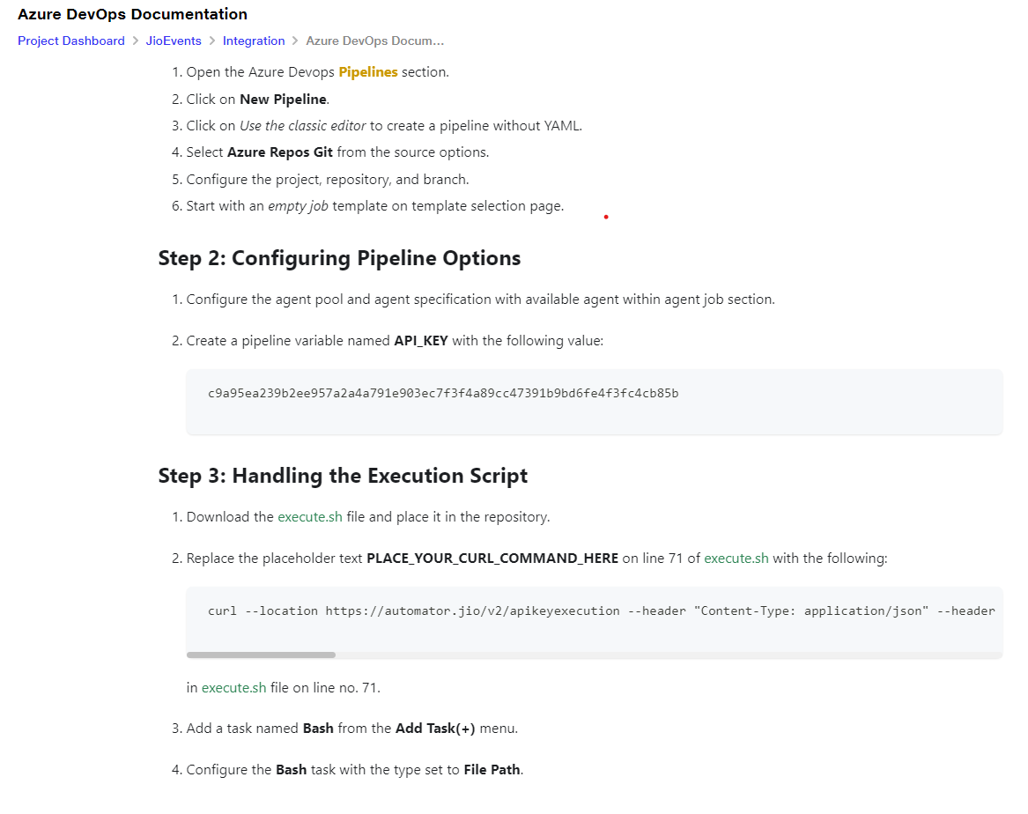Open the yellow Pipelines link
This screenshot has height=814, width=1028.
point(368,72)
